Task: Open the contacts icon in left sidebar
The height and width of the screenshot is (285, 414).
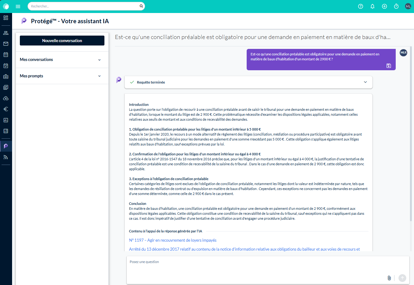Action: tap(6, 33)
